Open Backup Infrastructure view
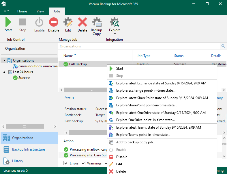 tap(29, 149)
